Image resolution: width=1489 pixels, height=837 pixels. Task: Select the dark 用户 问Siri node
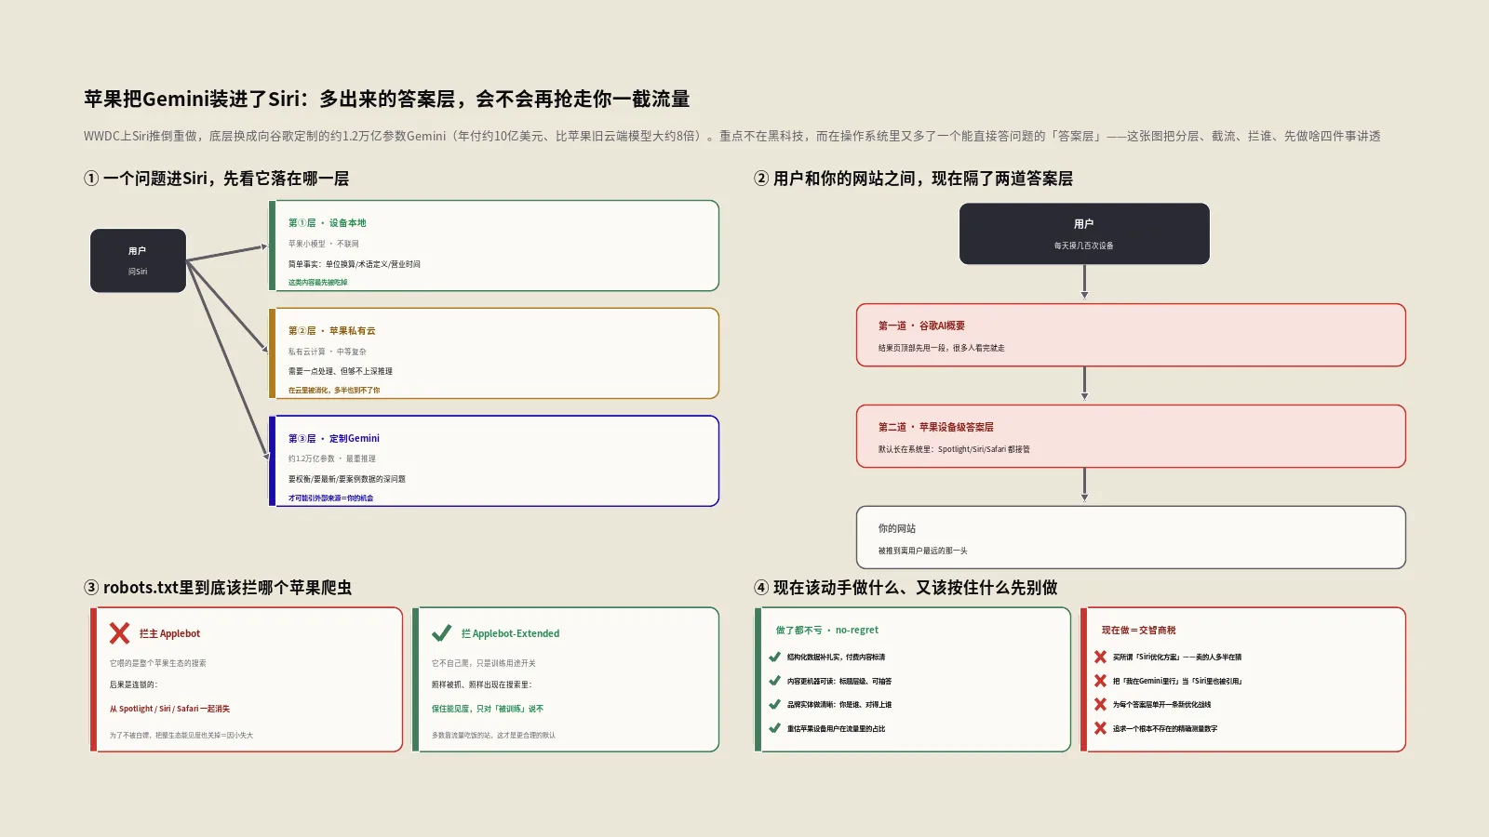click(138, 260)
